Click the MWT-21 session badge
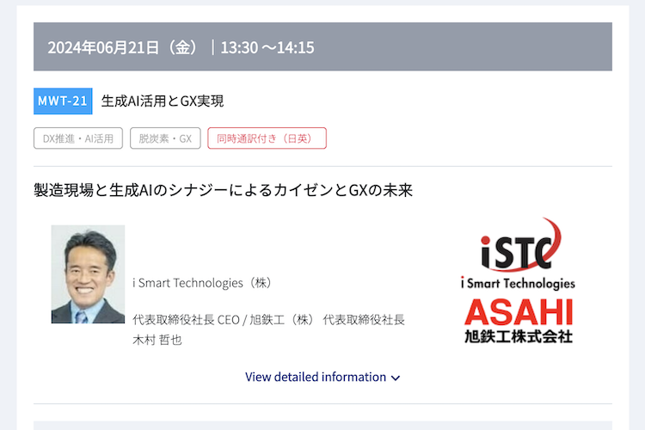 (63, 101)
